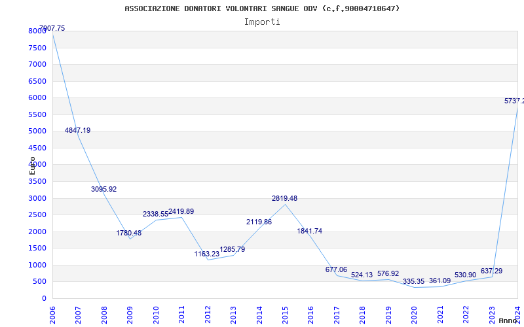Click the 2018 x-axis year label
The height and width of the screenshot is (327, 524).
pyautogui.click(x=363, y=315)
